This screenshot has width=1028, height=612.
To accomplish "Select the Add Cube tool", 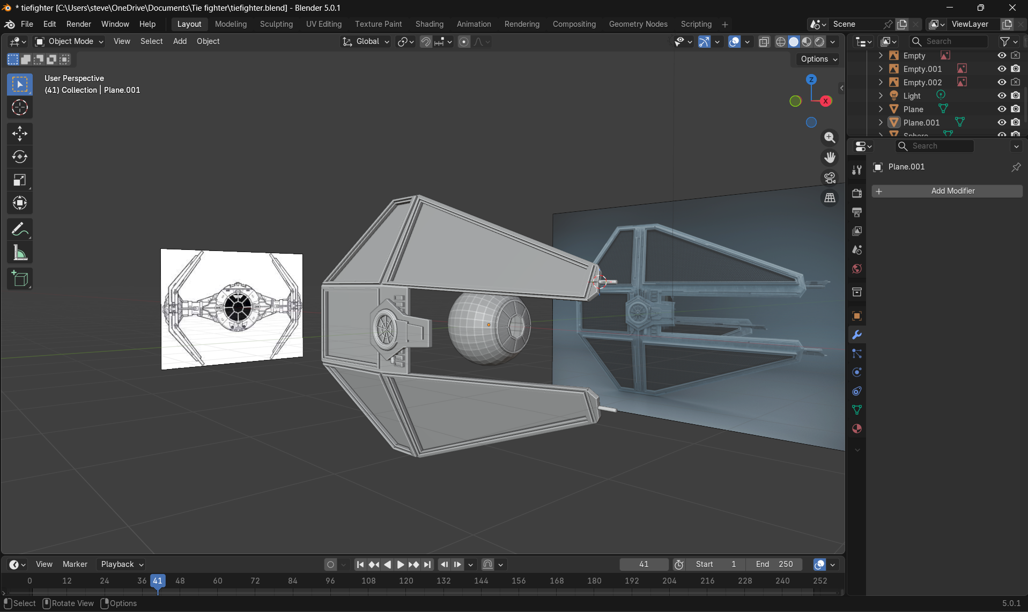I will point(20,279).
